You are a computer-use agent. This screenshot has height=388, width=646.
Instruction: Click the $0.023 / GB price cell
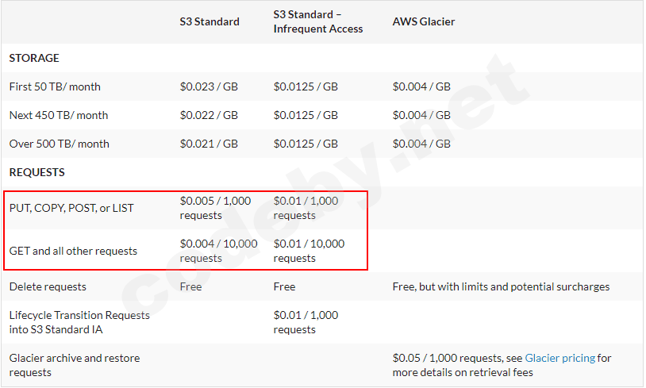click(209, 86)
